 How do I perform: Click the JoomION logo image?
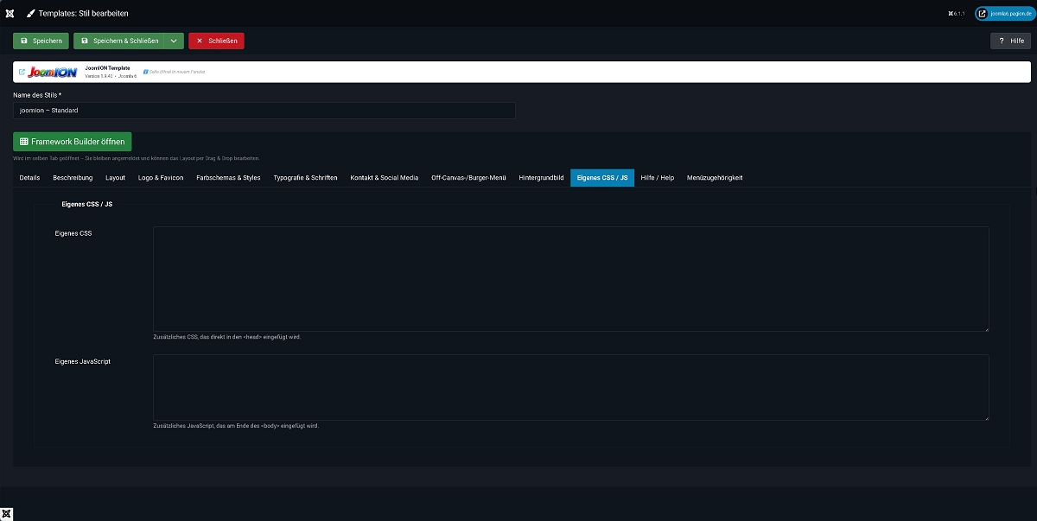coord(54,72)
